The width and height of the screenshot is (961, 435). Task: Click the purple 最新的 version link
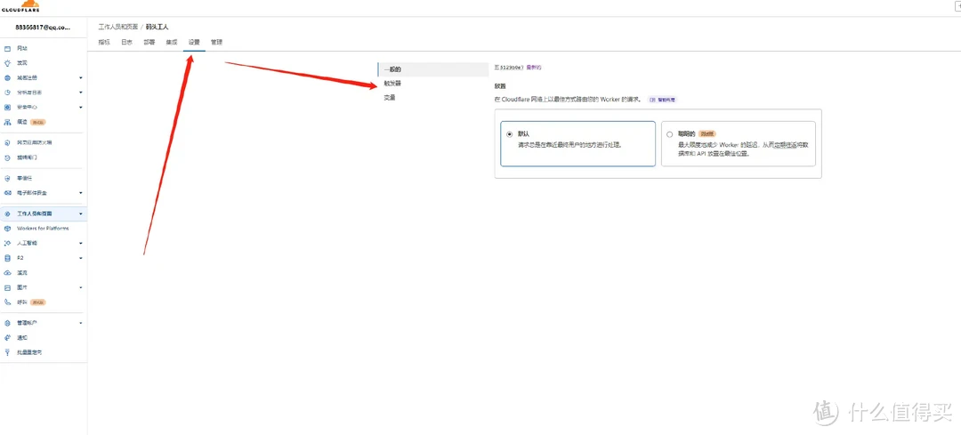coord(533,68)
